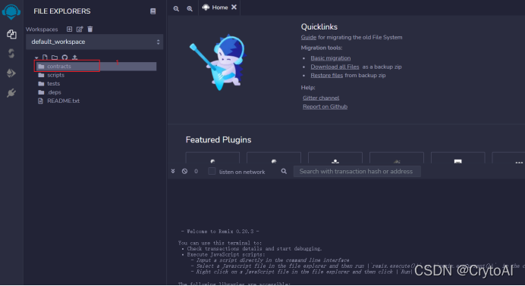The height and width of the screenshot is (286, 525).
Task: Open the File Explorers sidebar icon
Action: [11, 34]
